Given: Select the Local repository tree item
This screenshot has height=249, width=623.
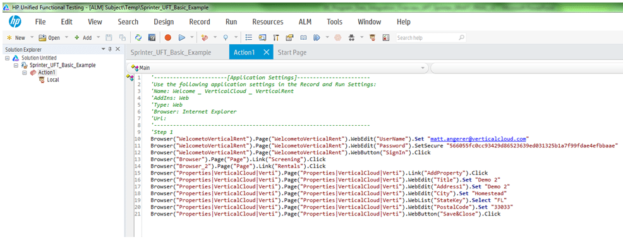Looking at the screenshot, I should [x=53, y=80].
